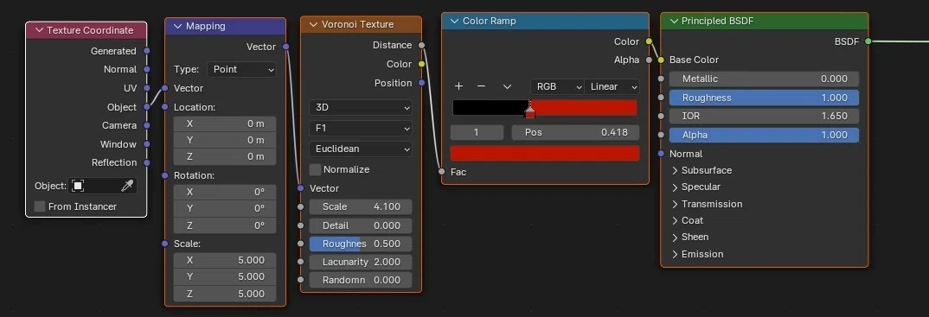Collapse the Texture Coordinate node
The image size is (929, 317).
[40, 30]
